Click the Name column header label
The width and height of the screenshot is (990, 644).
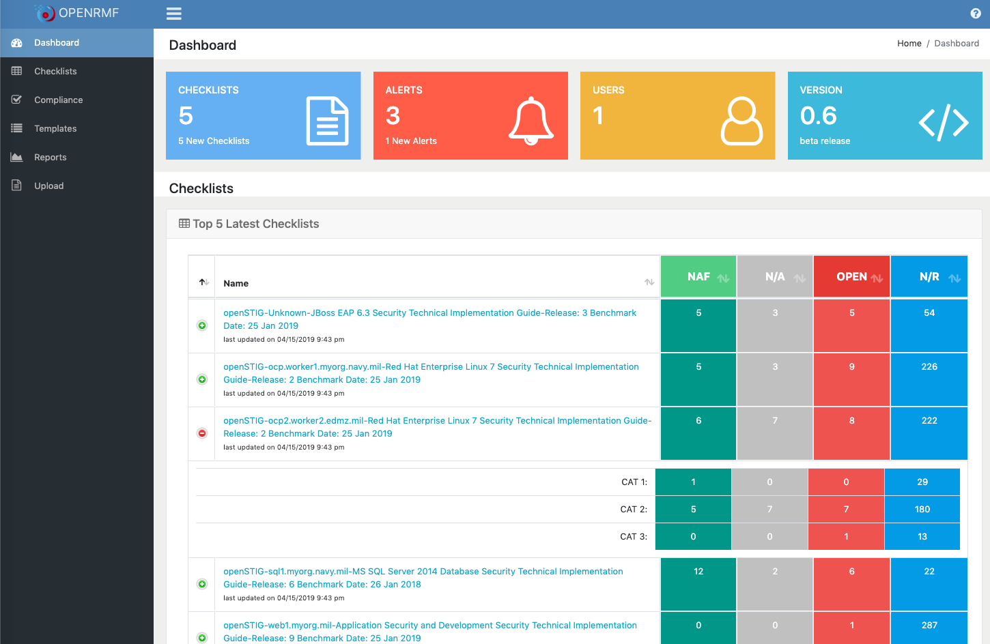[x=236, y=283]
